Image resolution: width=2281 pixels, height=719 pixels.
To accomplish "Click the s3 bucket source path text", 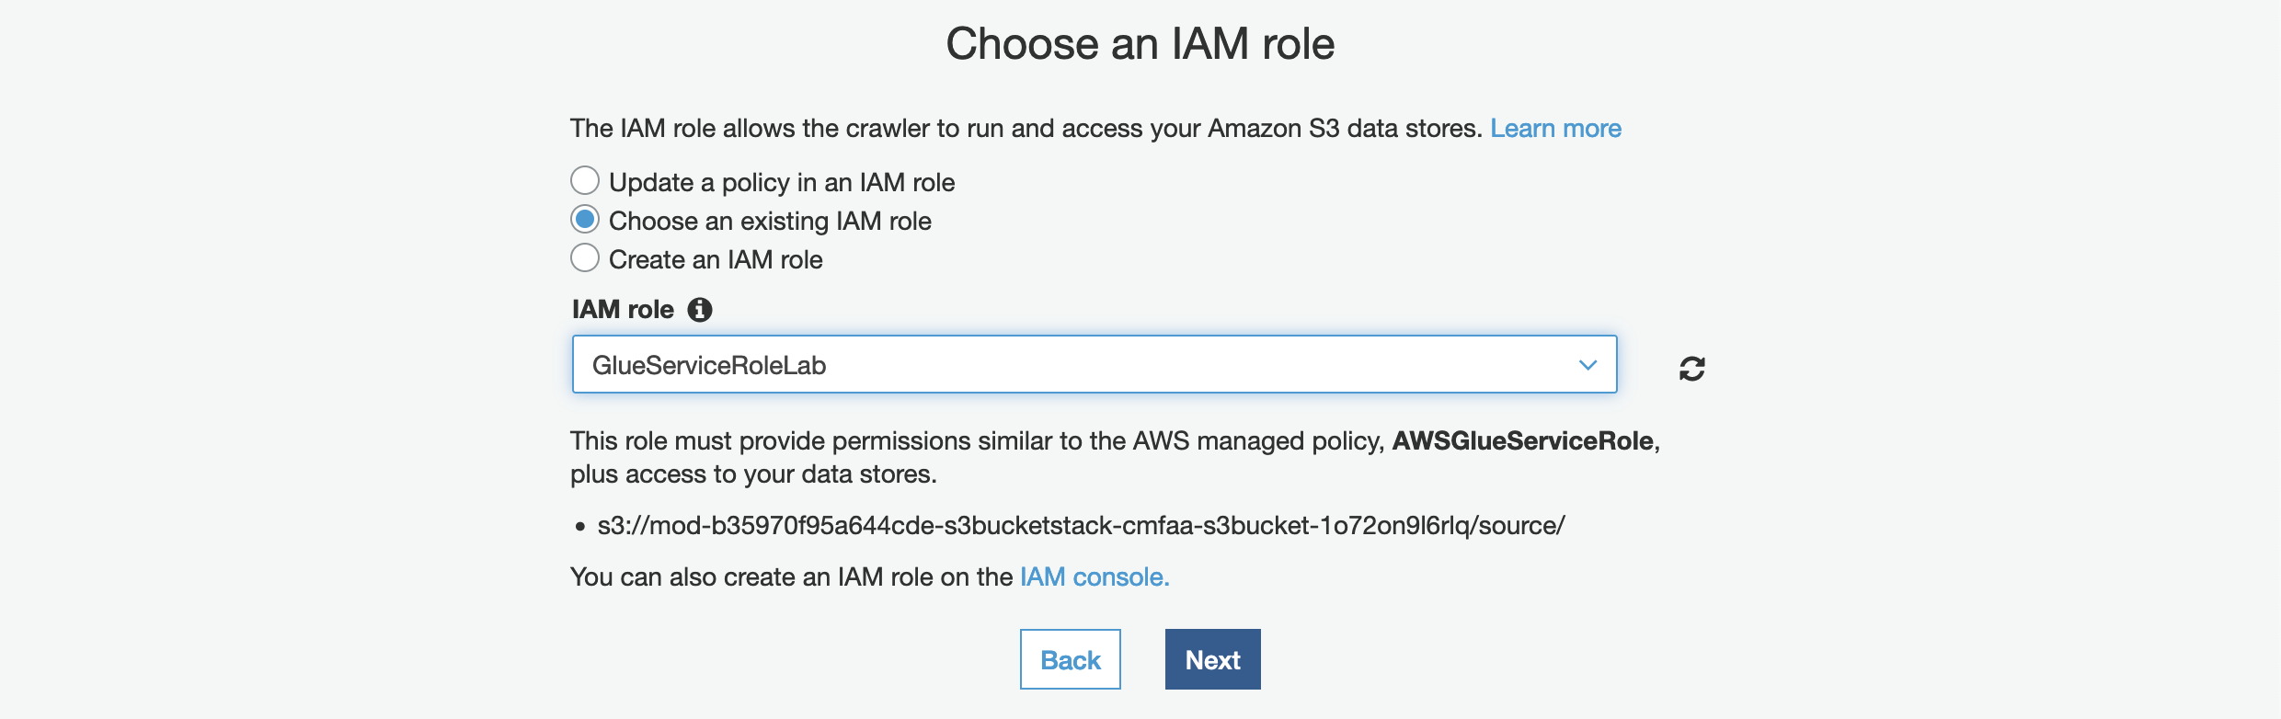I will [1081, 526].
